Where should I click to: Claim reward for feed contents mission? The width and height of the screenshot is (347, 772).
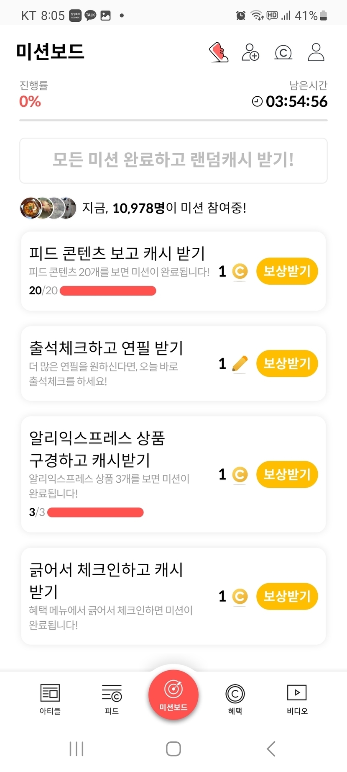[x=287, y=271]
